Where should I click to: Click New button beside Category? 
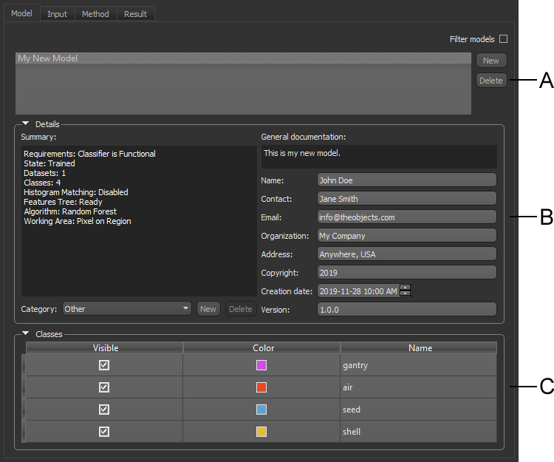click(208, 309)
